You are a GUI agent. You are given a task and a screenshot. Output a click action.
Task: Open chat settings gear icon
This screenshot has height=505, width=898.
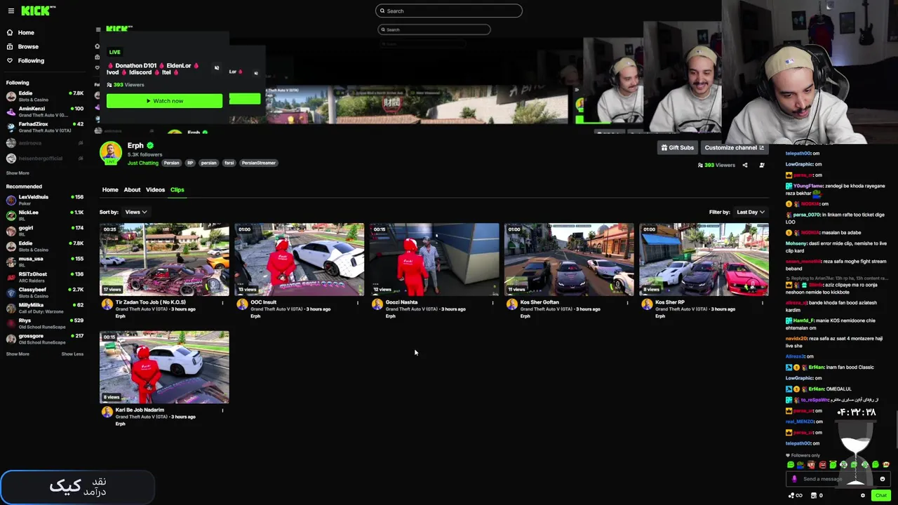(x=863, y=495)
